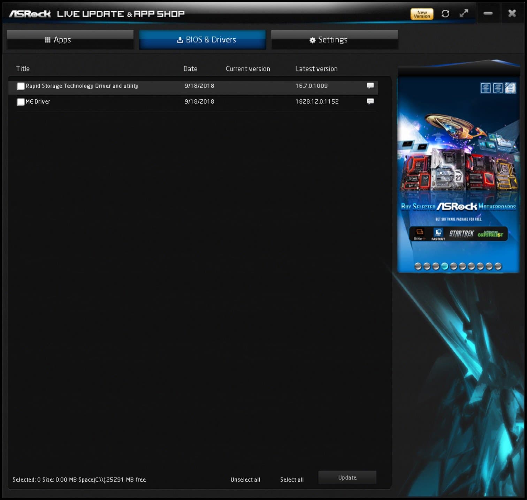This screenshot has width=527, height=500.
Task: Click the Latest version column header
Action: 316,69
